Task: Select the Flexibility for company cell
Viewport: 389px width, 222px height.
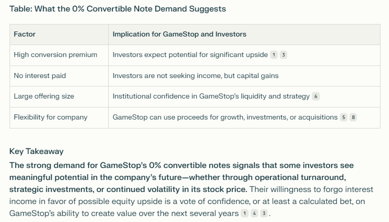Action: coord(59,117)
